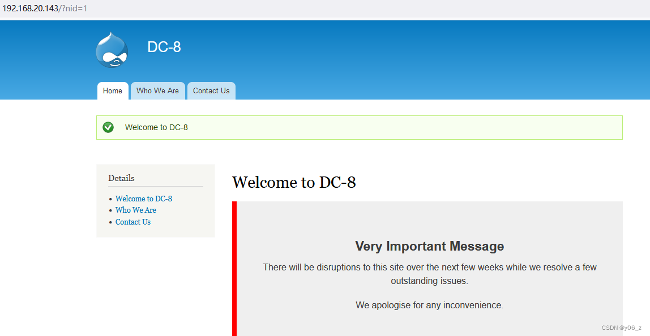Open the Contact Us tab
This screenshot has height=336, width=650.
pos(211,91)
